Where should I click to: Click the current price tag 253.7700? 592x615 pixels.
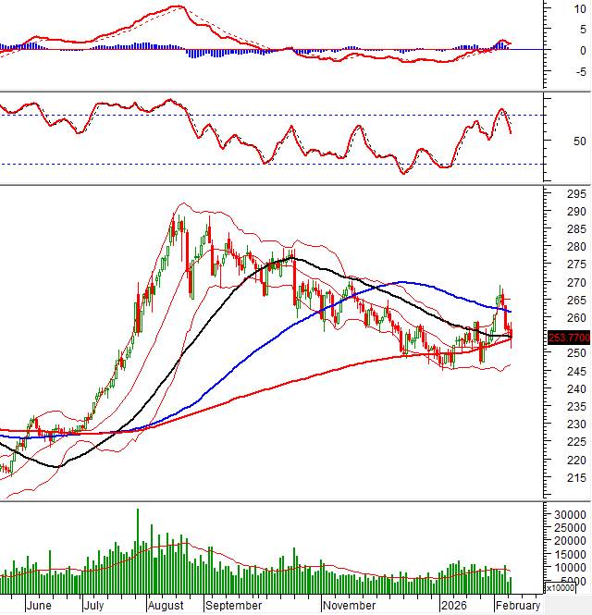click(569, 338)
